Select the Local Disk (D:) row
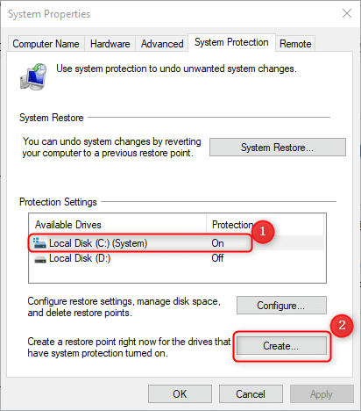 (x=177, y=258)
